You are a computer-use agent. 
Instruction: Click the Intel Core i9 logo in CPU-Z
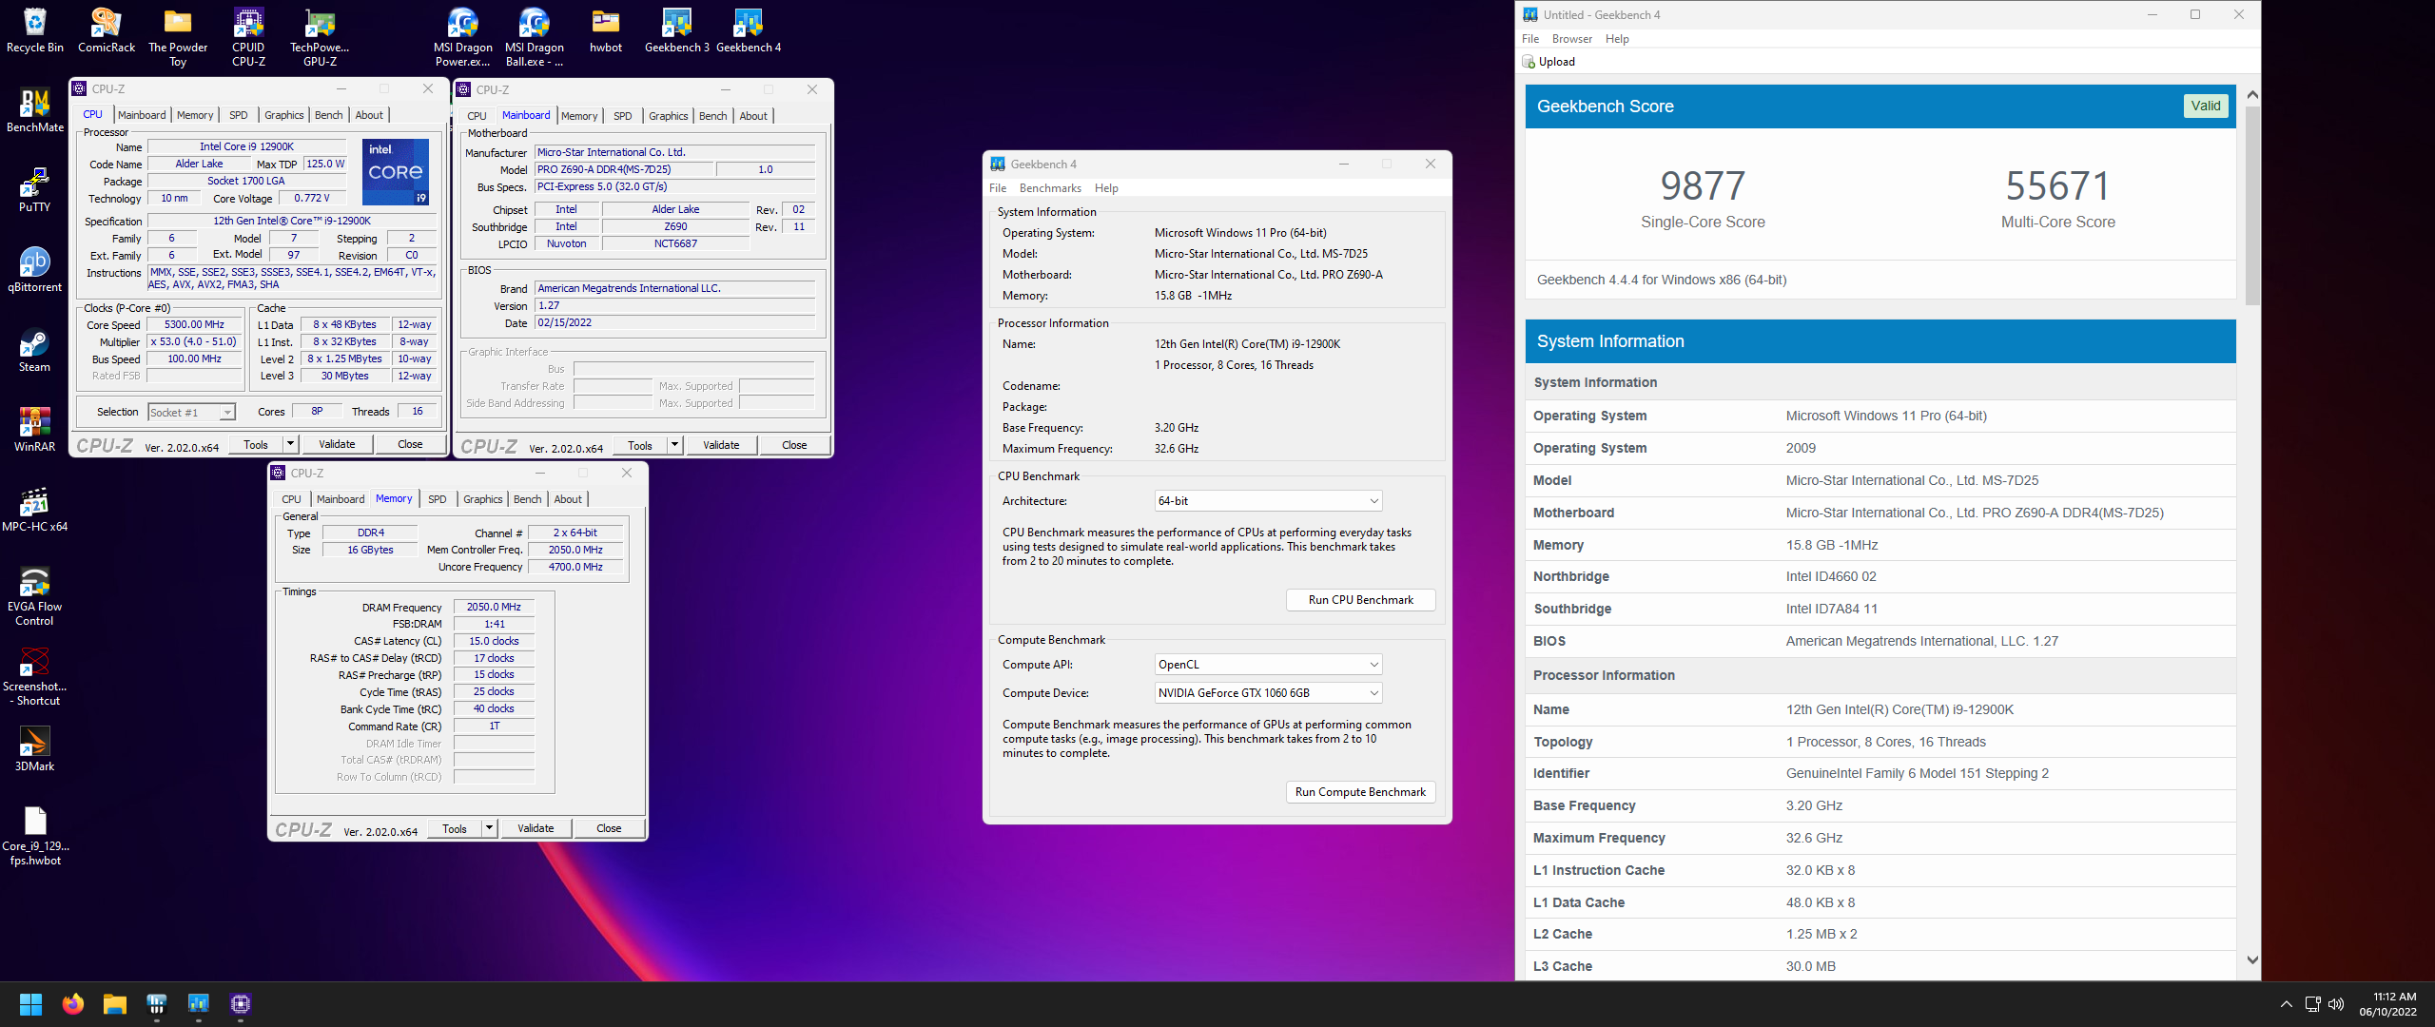click(396, 172)
